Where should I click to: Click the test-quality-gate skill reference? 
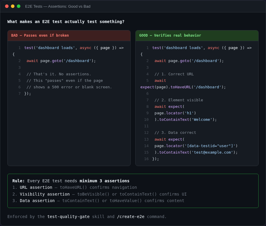68,217
